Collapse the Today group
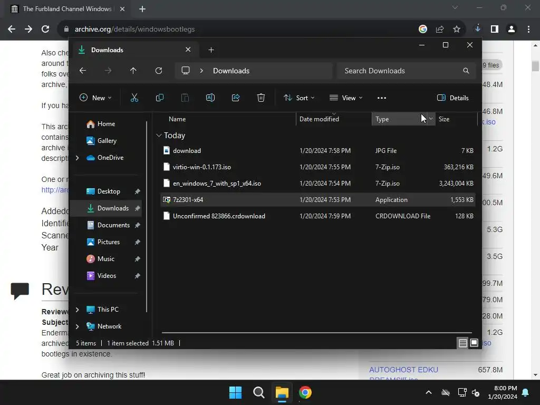The width and height of the screenshot is (540, 405). click(159, 136)
